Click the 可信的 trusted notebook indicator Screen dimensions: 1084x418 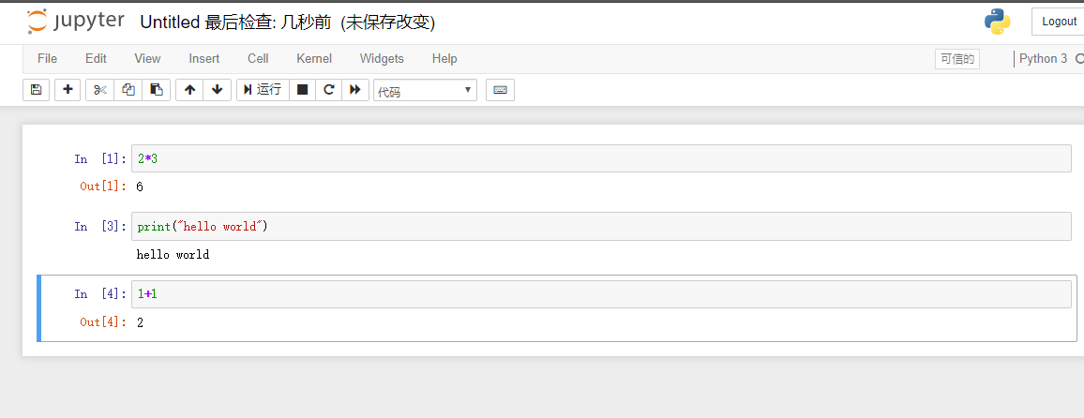(956, 59)
